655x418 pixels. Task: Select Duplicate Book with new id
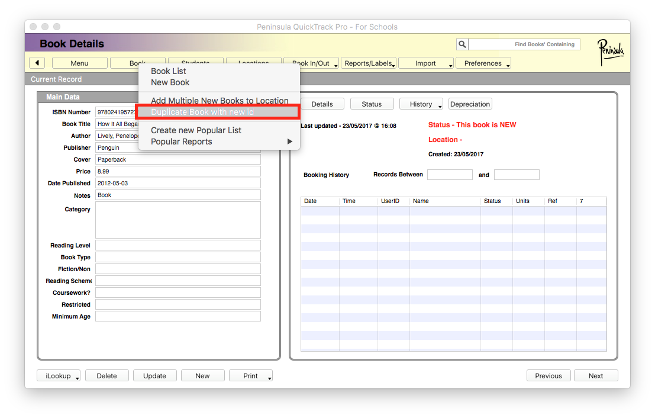click(x=218, y=112)
